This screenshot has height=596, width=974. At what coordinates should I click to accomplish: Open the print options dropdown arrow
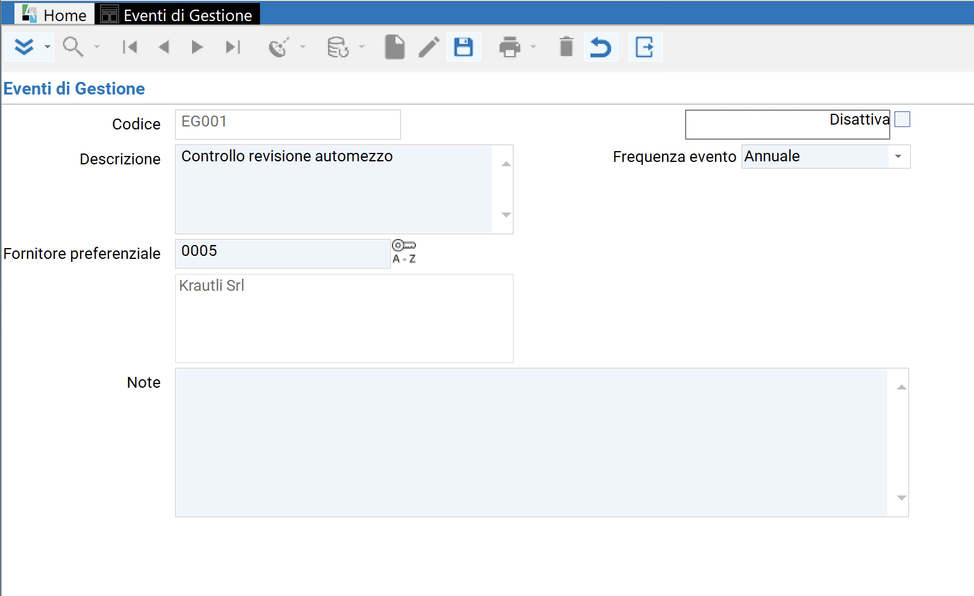533,47
